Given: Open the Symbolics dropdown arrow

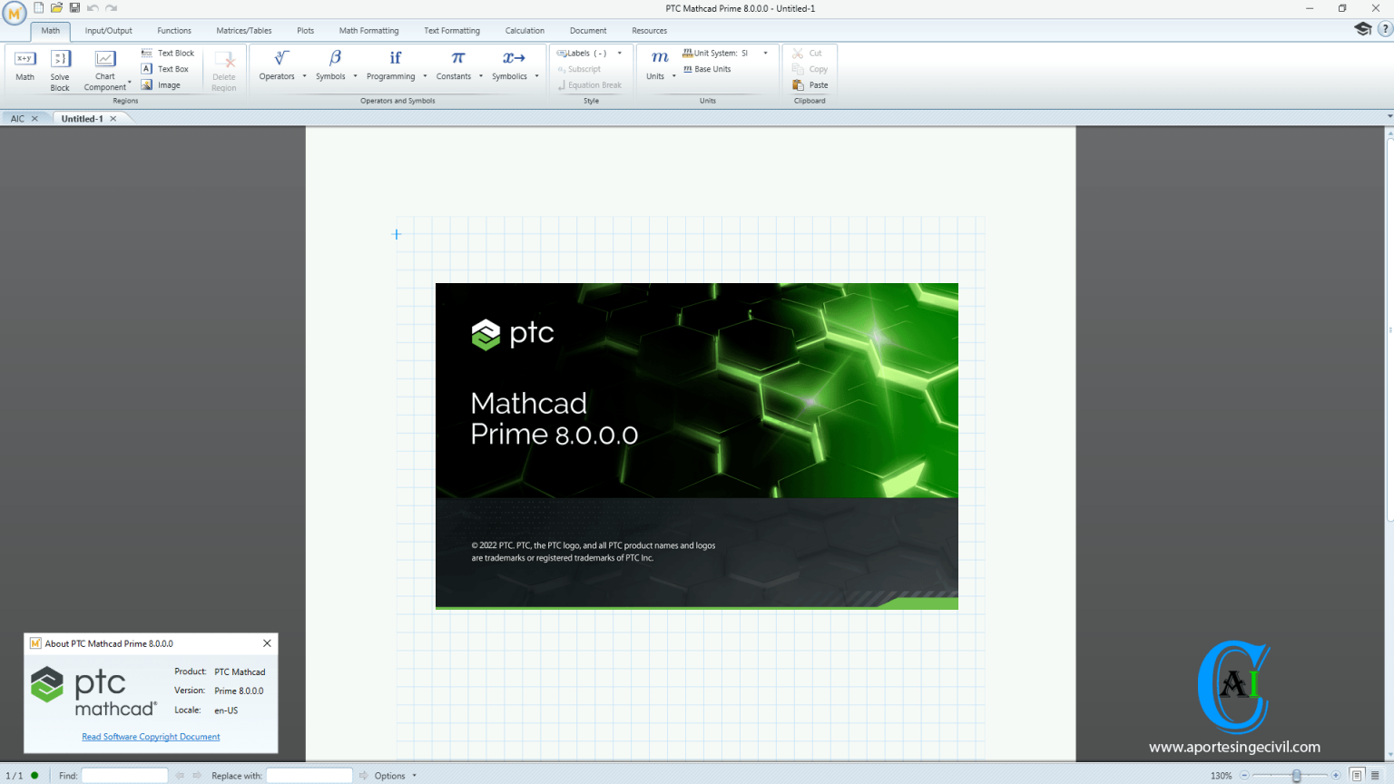Looking at the screenshot, I should point(535,76).
